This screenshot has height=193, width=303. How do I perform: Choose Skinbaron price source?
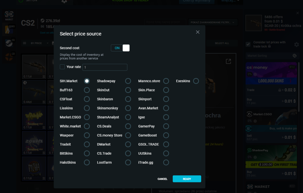128,99
